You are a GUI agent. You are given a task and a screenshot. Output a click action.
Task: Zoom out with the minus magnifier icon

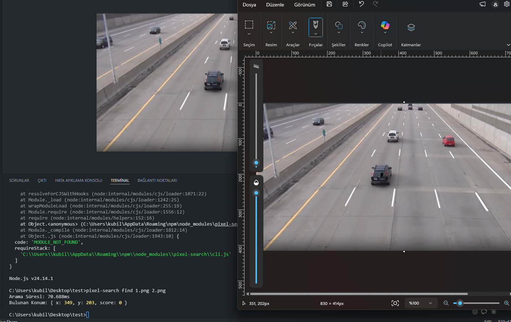(x=446, y=303)
